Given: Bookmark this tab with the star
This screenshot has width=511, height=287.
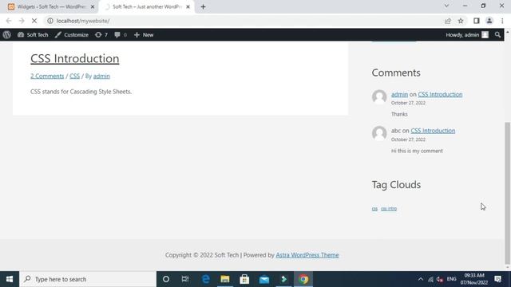Looking at the screenshot, I should point(461,21).
